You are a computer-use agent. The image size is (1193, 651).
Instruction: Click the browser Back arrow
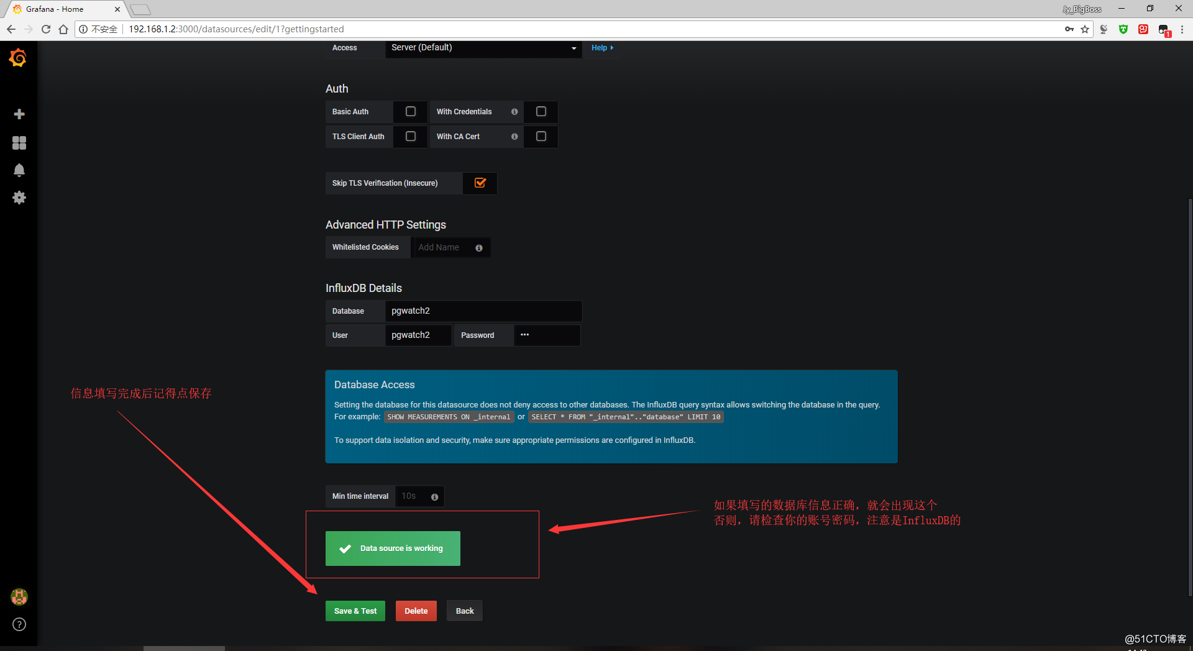11,29
